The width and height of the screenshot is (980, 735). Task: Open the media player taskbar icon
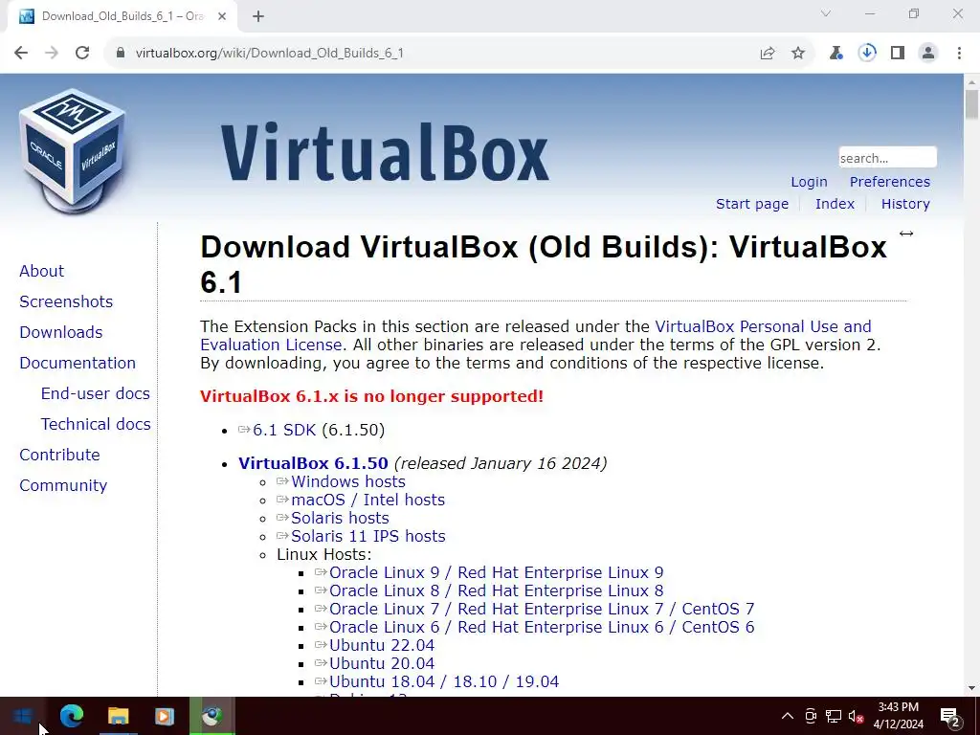pos(165,716)
